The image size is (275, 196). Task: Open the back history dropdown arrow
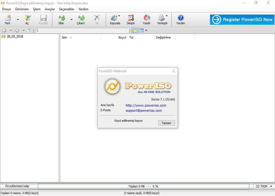11,30
